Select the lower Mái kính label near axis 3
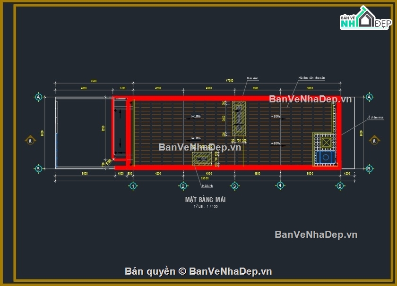 pos(207,186)
